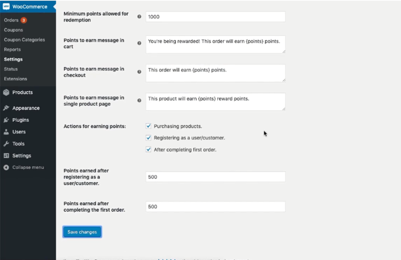Click the Tools wrench icon

click(6, 144)
